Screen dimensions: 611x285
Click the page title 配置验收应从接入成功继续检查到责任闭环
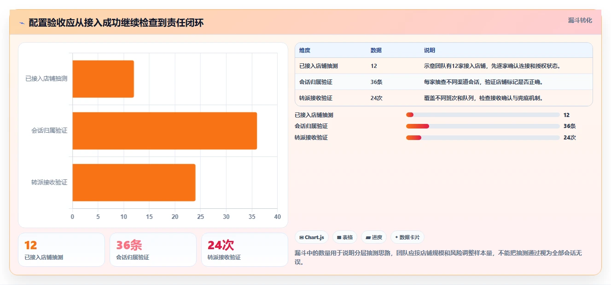click(116, 23)
